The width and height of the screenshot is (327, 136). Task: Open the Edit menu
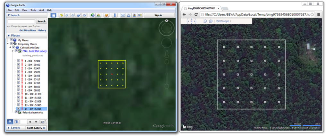click(x=17, y=10)
